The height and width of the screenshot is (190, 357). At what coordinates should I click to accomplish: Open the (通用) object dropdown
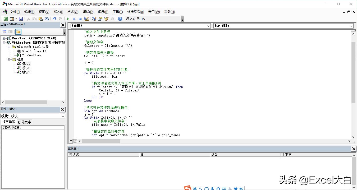coord(208,26)
